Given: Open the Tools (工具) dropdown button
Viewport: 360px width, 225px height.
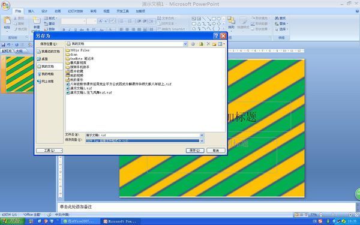Looking at the screenshot, I should (x=49, y=151).
